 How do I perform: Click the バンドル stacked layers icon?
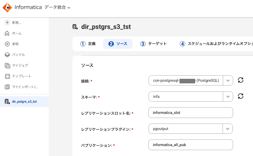point(7,55)
